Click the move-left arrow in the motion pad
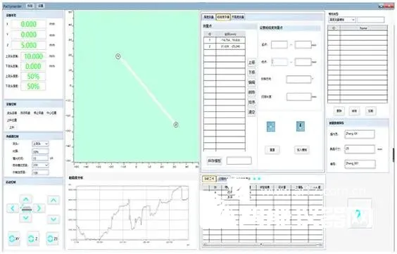This screenshot has width=397, height=254. point(13,208)
